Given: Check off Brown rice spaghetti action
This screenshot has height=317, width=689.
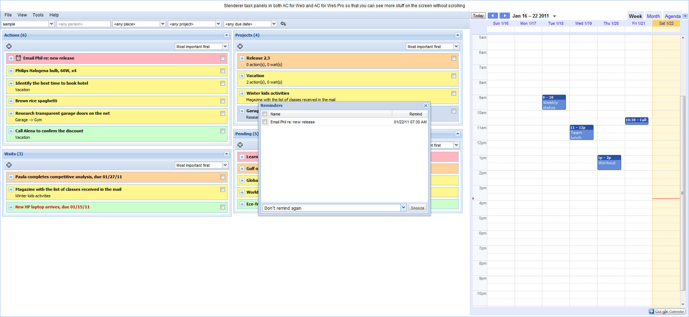Looking at the screenshot, I should click(222, 101).
